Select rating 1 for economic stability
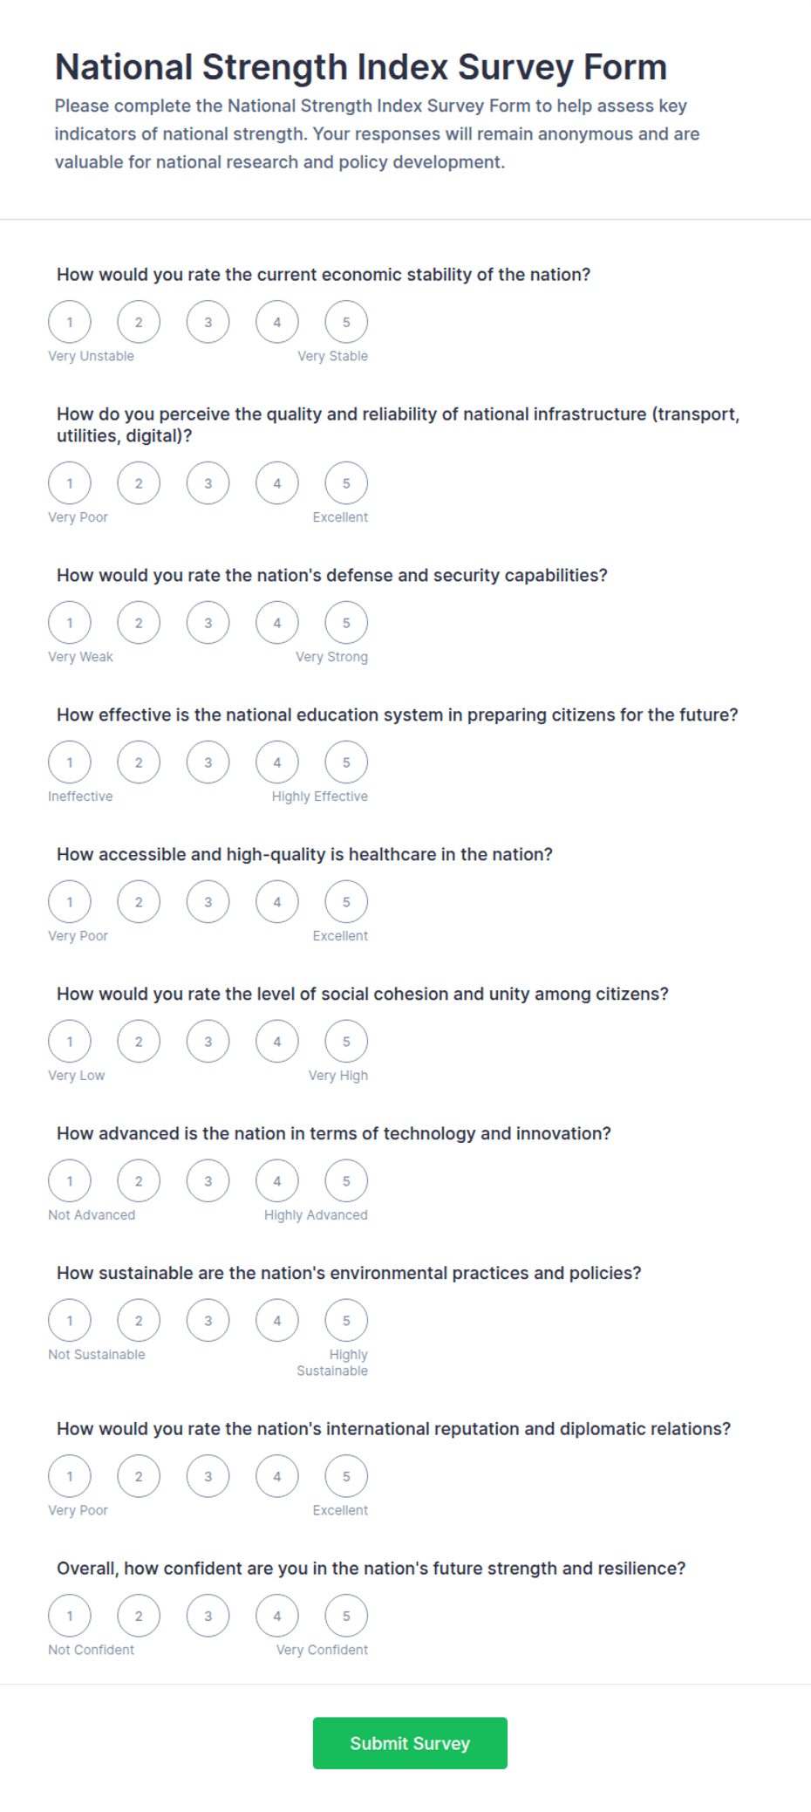Viewport: 811px width, 1812px height. [70, 322]
